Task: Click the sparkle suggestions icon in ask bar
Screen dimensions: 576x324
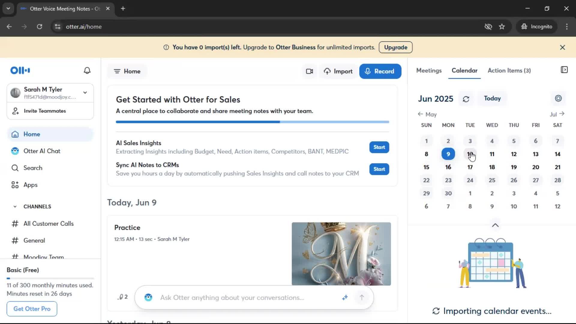Action: point(345,298)
